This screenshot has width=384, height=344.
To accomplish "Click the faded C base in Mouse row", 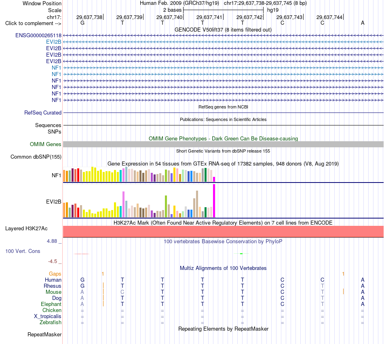I will tap(122, 292).
